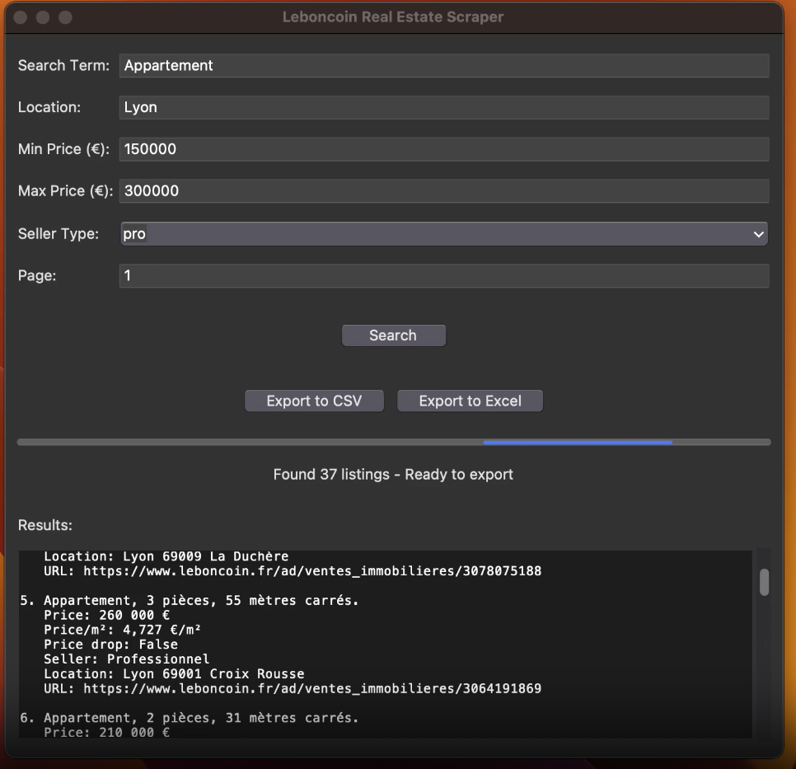Click listing 6 title with 31 mètres carrés
Screen dimensions: 796x769
(201, 718)
